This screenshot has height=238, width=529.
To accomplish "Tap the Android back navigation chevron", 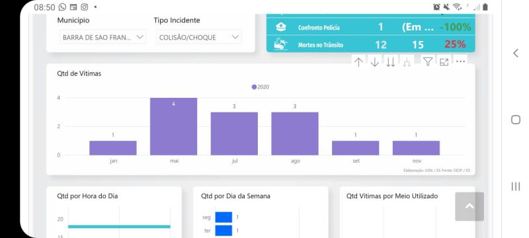I will click(x=516, y=53).
